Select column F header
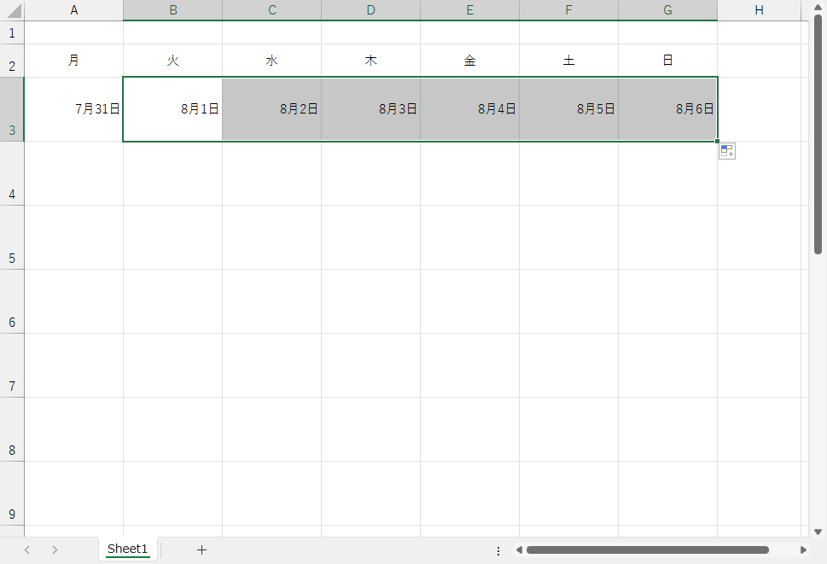This screenshot has width=827, height=564. pos(568,10)
